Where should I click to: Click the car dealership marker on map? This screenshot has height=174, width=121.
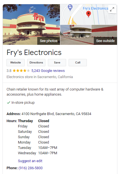tap(70, 8)
